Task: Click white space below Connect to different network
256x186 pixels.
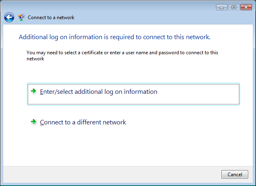Action: coord(122,147)
